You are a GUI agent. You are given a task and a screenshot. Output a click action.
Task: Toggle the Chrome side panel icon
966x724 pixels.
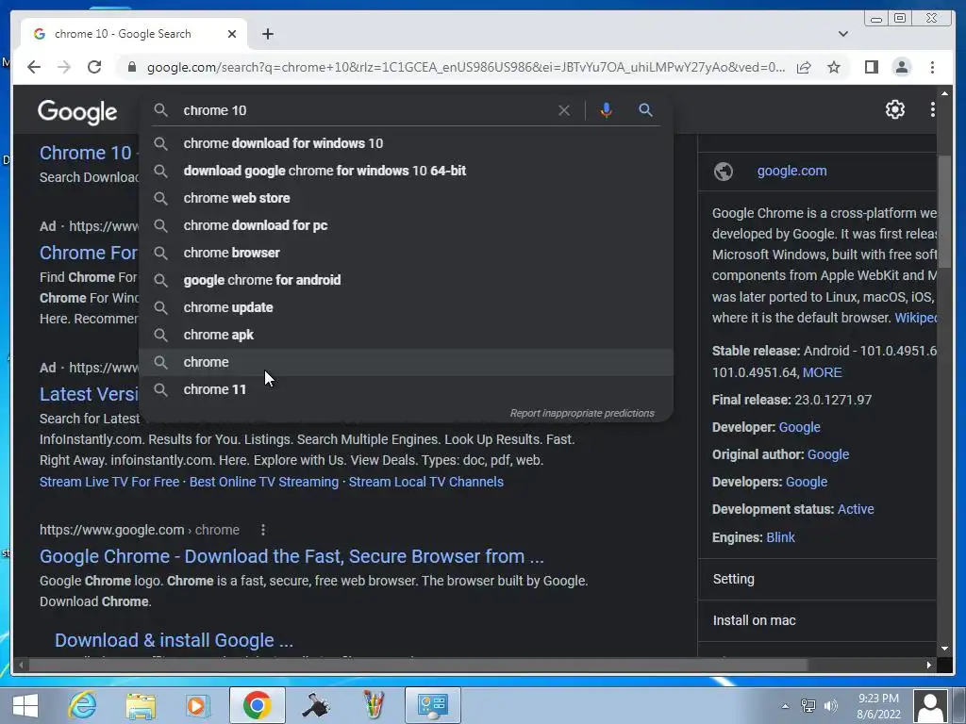click(871, 67)
